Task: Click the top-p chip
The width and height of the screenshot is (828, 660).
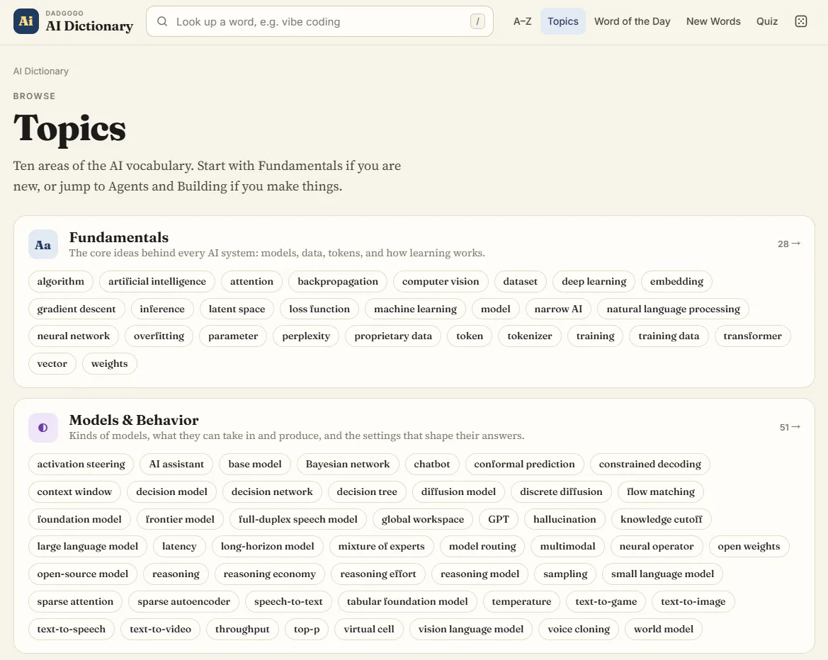Action: (307, 629)
